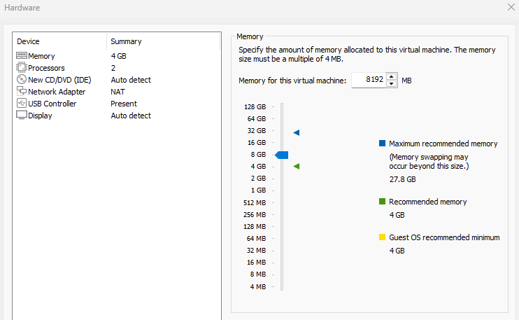Select the USB Controller icon
Image resolution: width=519 pixels, height=320 pixels.
point(22,103)
